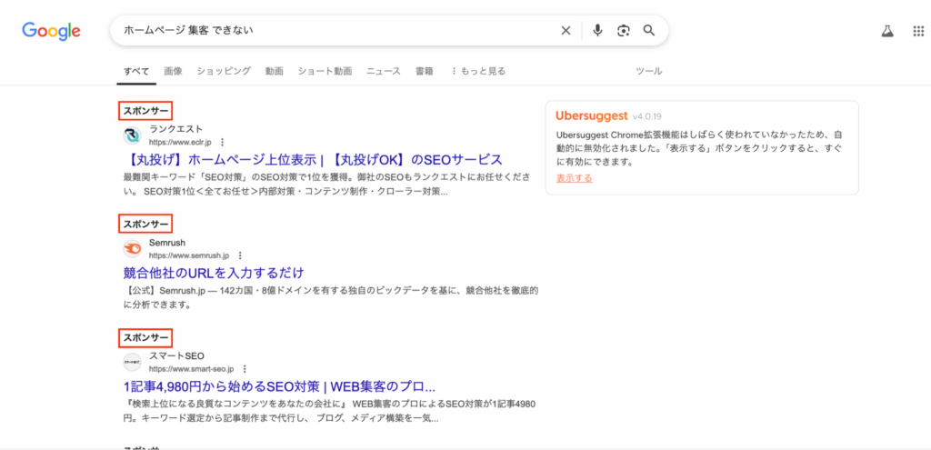Click スポンサー label above ランクエスト
This screenshot has height=450, width=931.
coord(146,110)
